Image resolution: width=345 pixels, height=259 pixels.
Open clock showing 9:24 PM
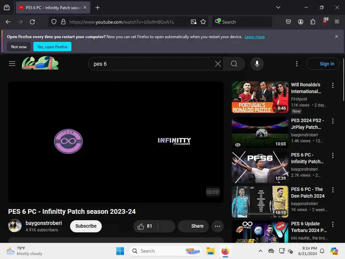pos(307,251)
